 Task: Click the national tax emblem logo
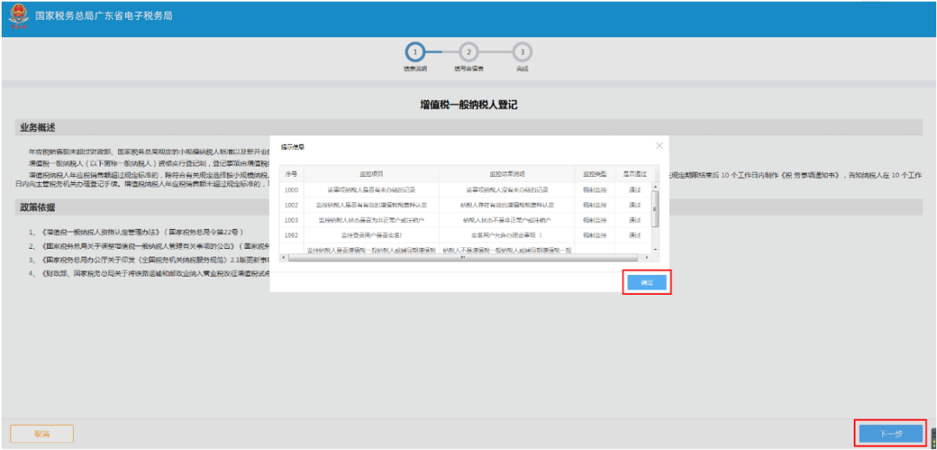[x=18, y=17]
